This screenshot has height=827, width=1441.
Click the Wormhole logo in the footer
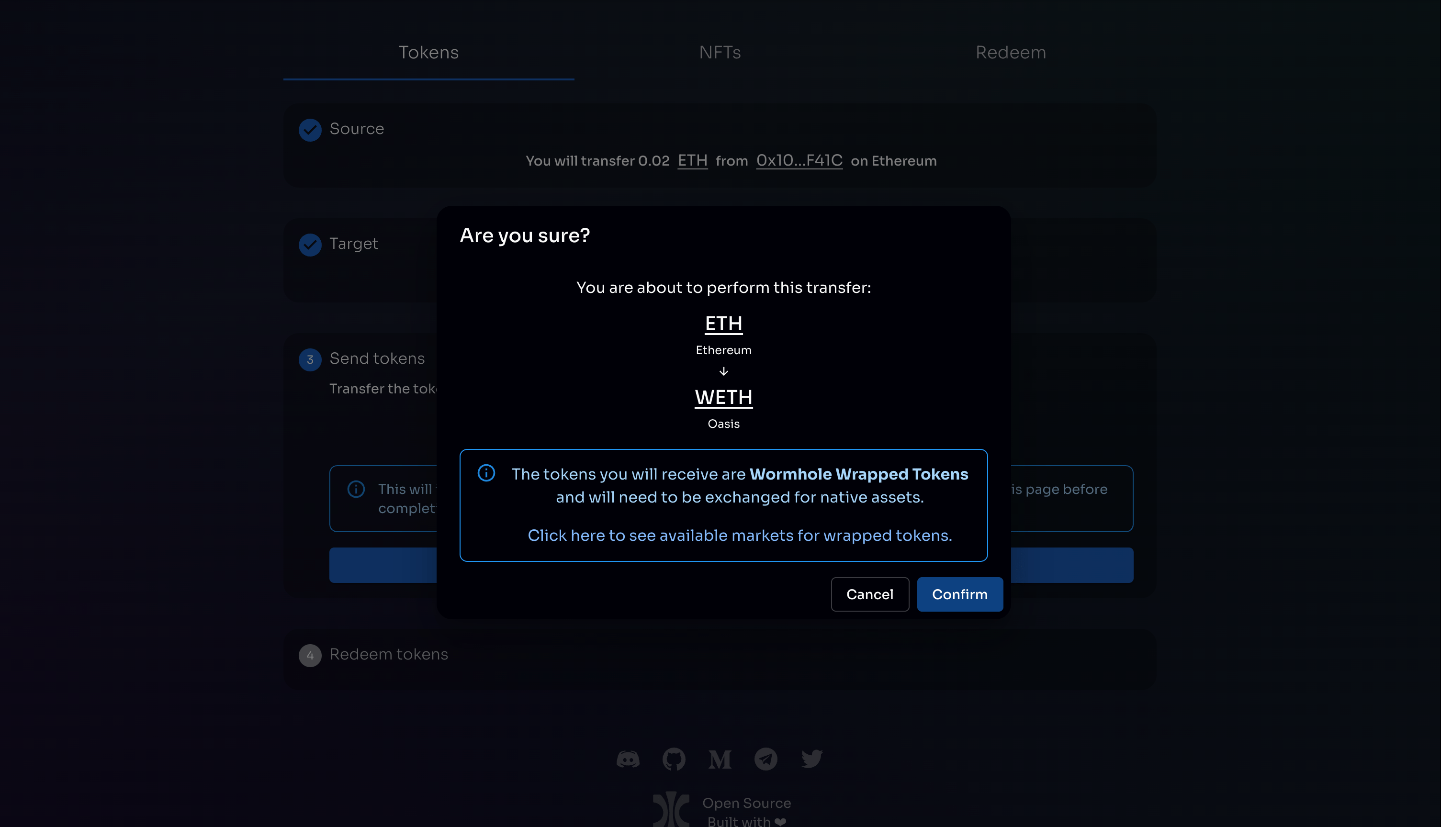click(671, 809)
